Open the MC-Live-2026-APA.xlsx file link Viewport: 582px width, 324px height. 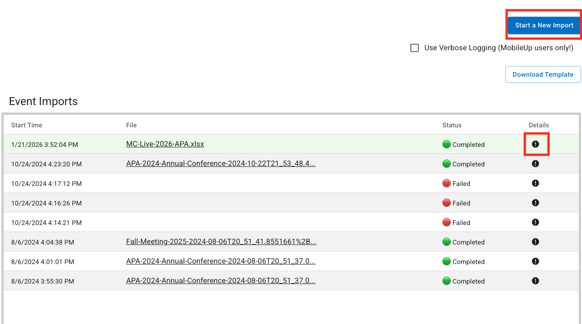pyautogui.click(x=165, y=144)
